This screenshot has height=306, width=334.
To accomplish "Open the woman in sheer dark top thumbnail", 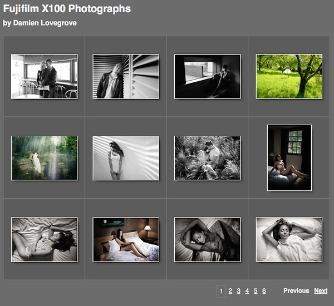I will coord(208,240).
